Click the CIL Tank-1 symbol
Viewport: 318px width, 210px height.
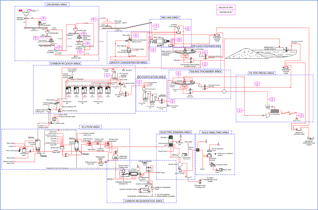coord(107,90)
